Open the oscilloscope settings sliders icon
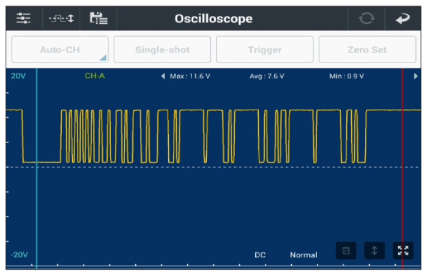The image size is (427, 276). point(23,18)
